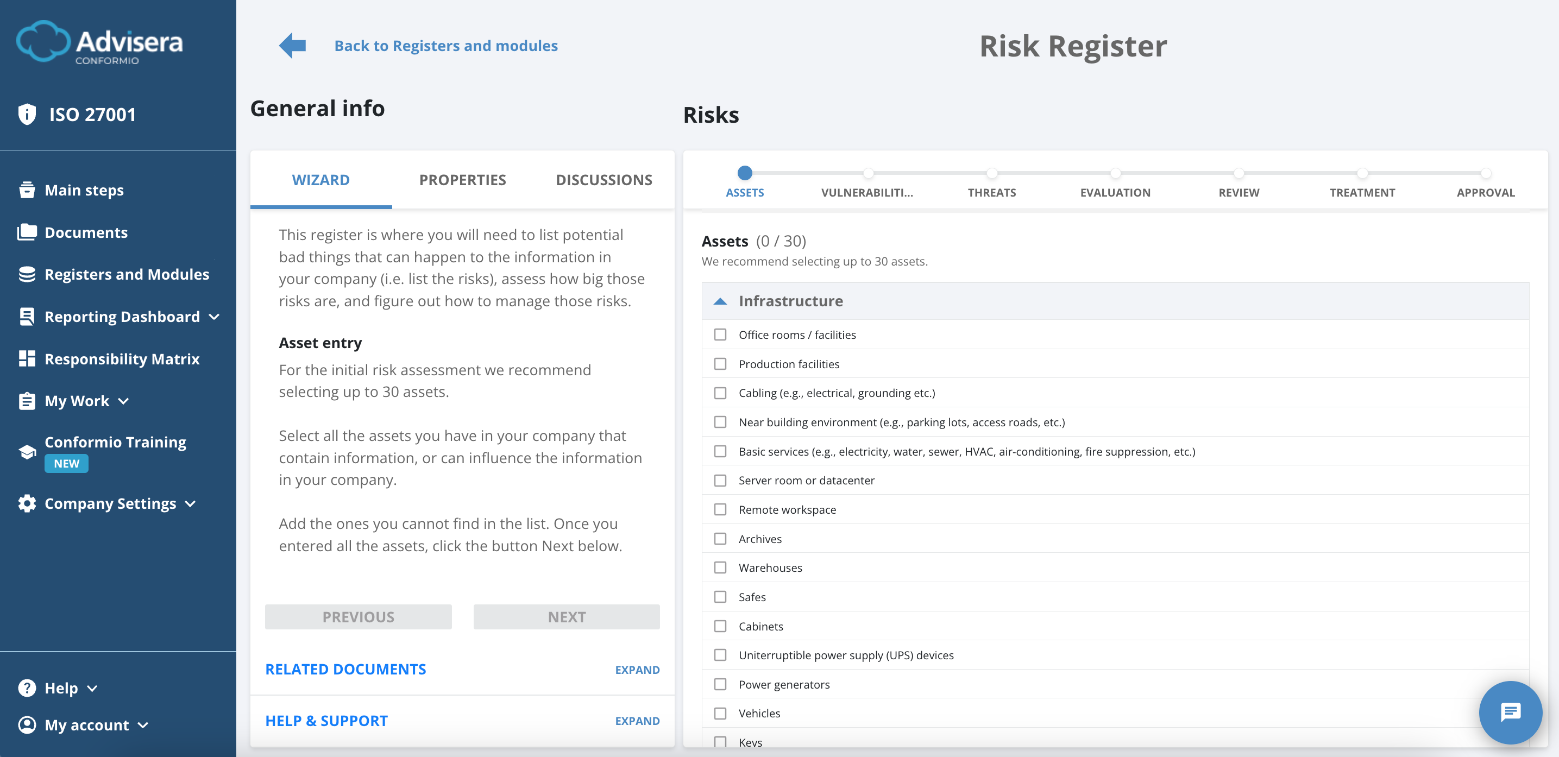Viewport: 1559px width, 757px height.
Task: Click the Conformio Training graduation cap icon
Action: [x=27, y=452]
